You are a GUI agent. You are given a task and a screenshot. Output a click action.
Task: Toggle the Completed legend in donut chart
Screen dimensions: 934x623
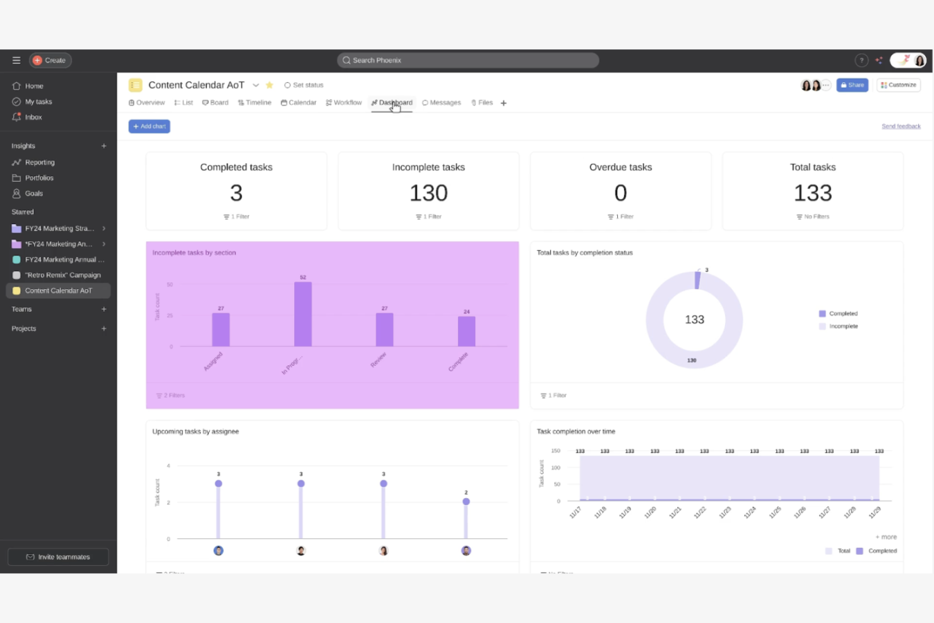tap(838, 314)
